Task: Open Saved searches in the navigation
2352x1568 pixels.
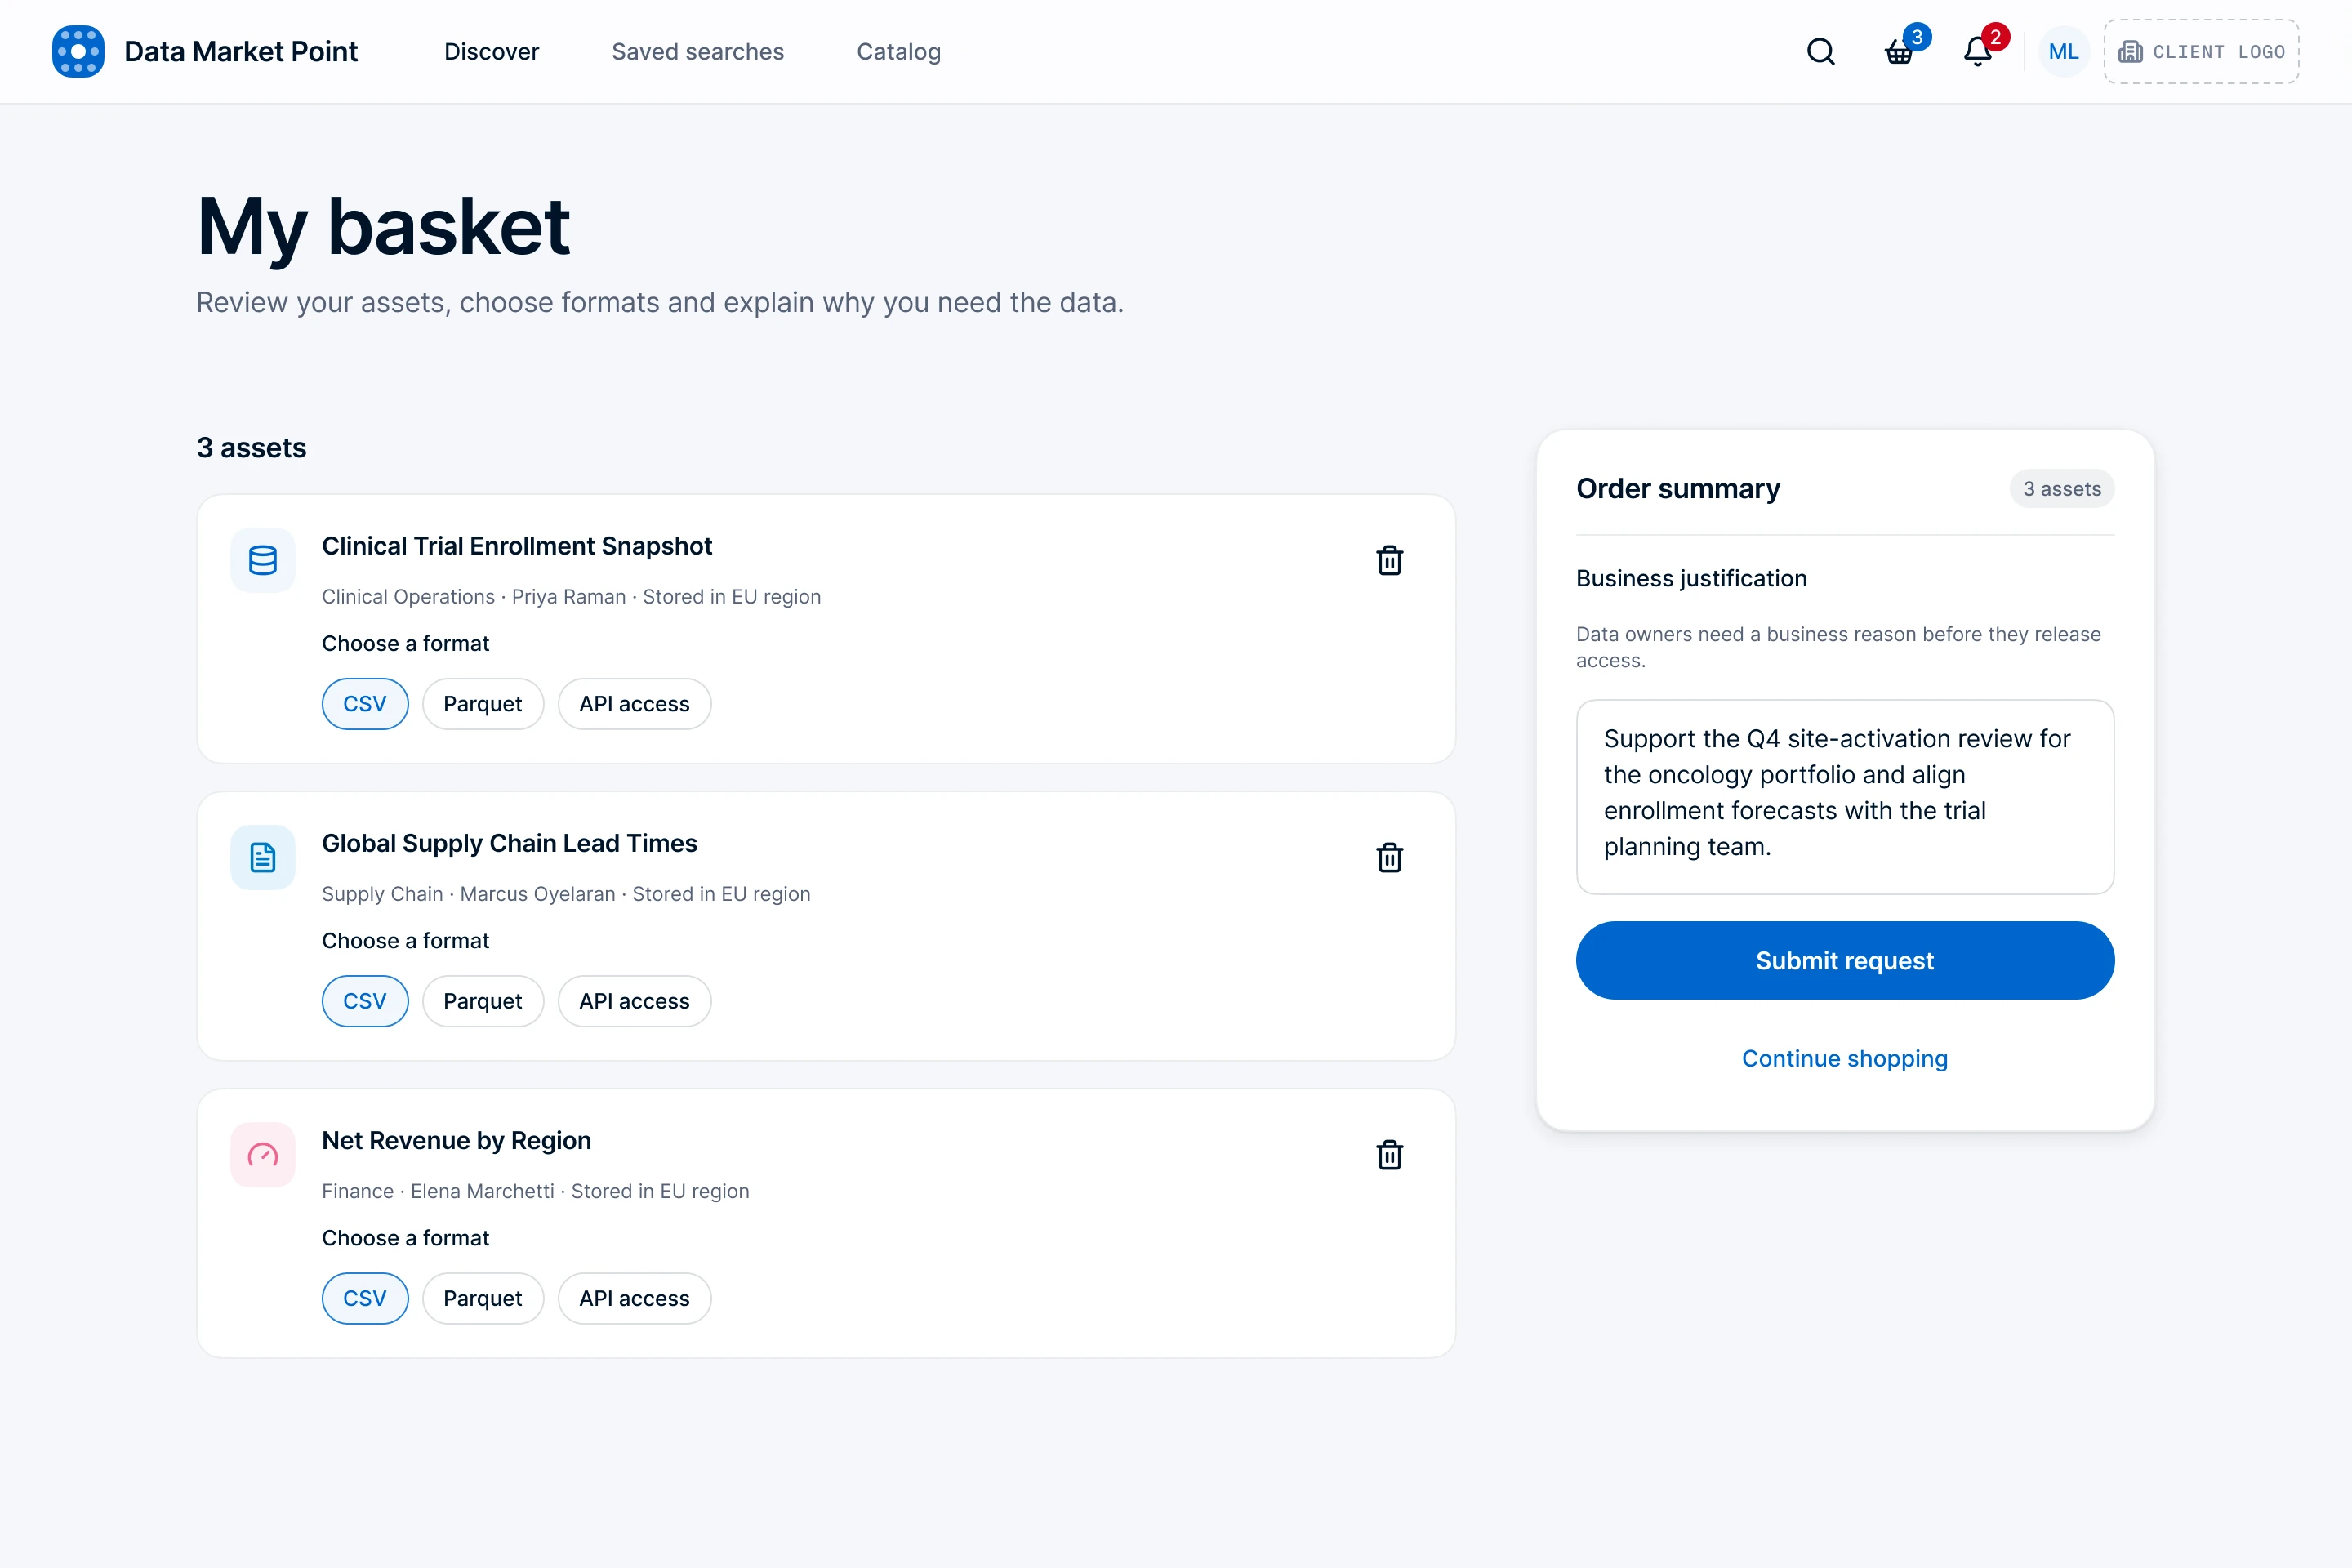Action: [698, 51]
